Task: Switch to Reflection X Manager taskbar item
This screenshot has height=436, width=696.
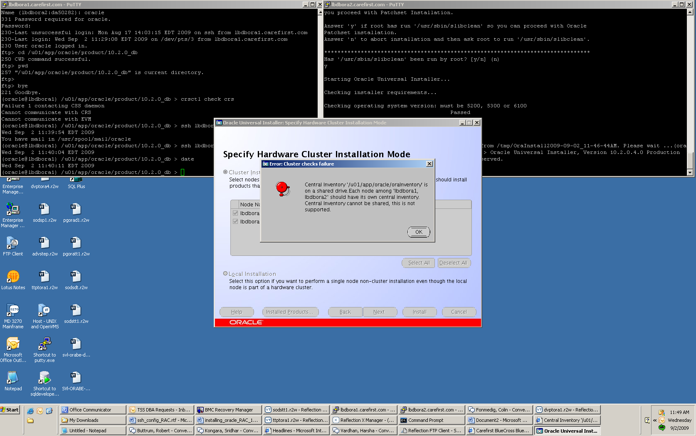Action: point(364,420)
